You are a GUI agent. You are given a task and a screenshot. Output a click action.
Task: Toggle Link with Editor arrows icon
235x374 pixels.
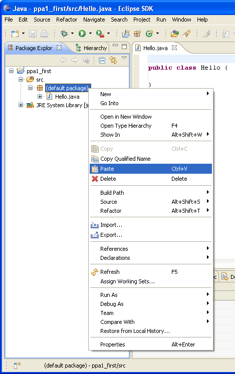pos(113,61)
